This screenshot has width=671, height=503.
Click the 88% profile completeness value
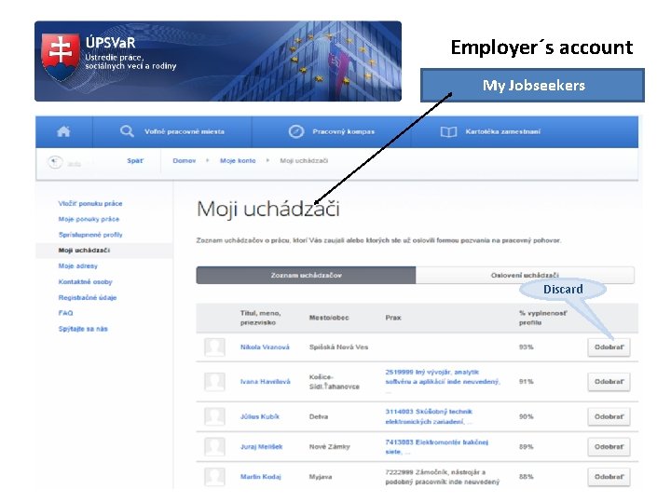(527, 477)
